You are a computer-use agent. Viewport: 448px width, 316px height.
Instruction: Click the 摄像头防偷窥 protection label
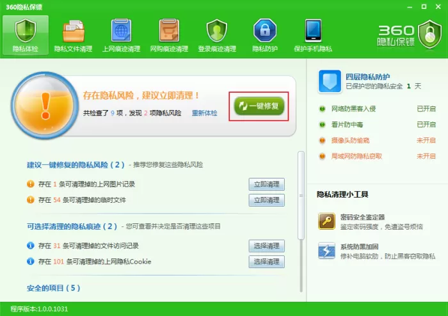(350, 141)
